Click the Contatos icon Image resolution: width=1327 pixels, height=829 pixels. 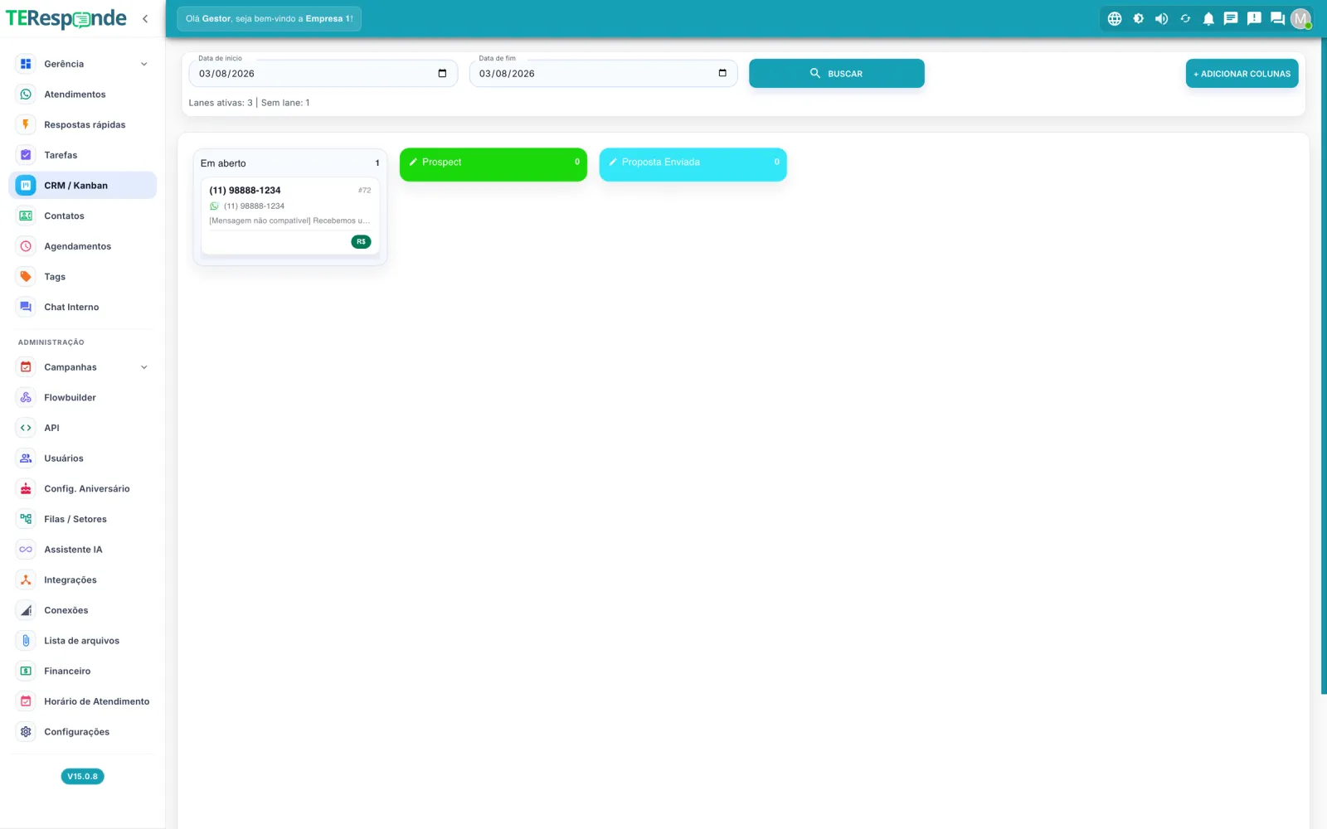click(x=26, y=216)
